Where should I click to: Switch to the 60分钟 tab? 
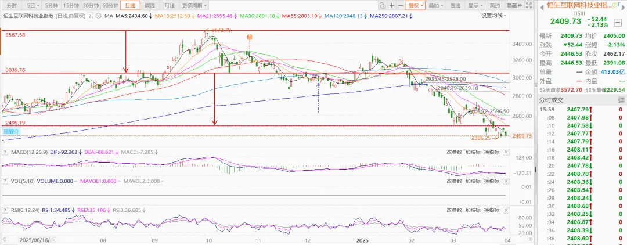(x=110, y=6)
